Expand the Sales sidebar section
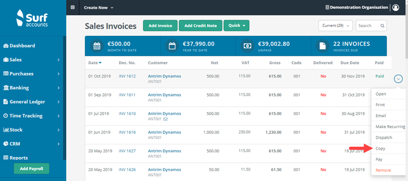This screenshot has width=408, height=181. [x=31, y=59]
